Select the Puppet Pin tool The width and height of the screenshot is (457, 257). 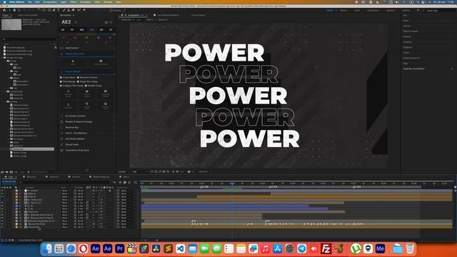(x=84, y=10)
